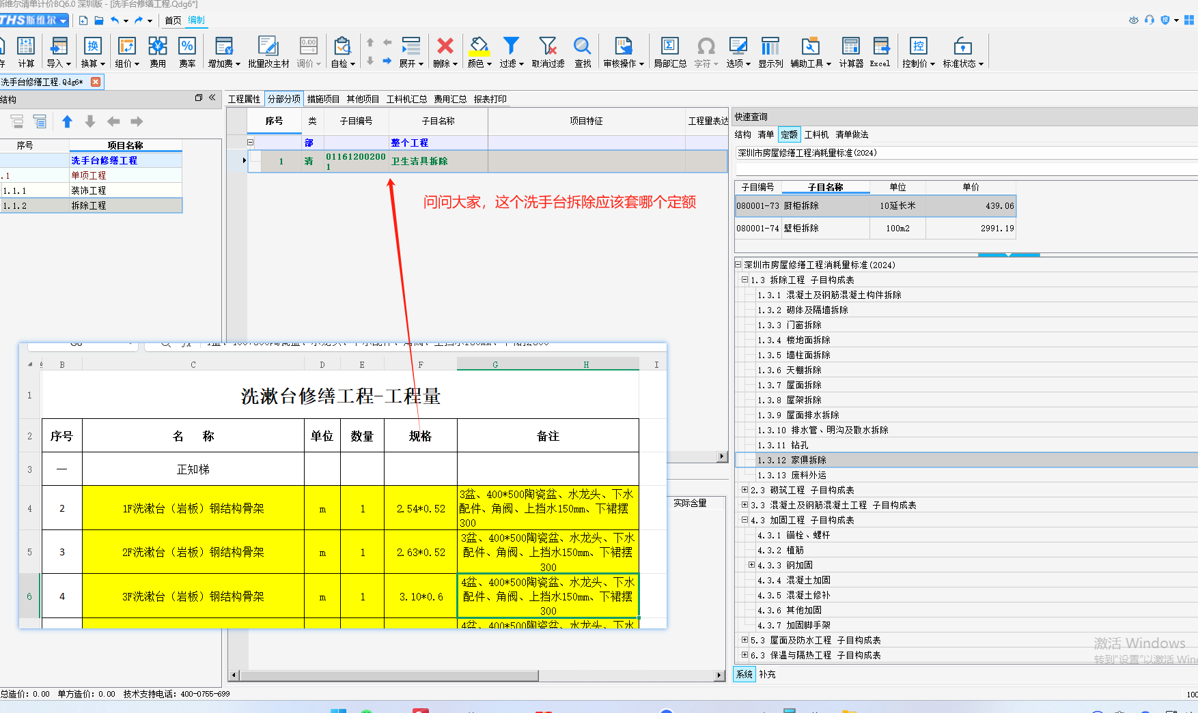Click the 计算 calculate icon
Screen dimensions: 1198x713
pyautogui.click(x=26, y=52)
